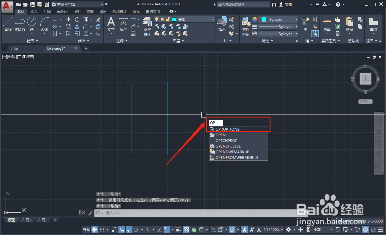The image size is (386, 235).
Task: Click the Save icon in quick access toolbar
Action: pyautogui.click(x=32, y=4)
